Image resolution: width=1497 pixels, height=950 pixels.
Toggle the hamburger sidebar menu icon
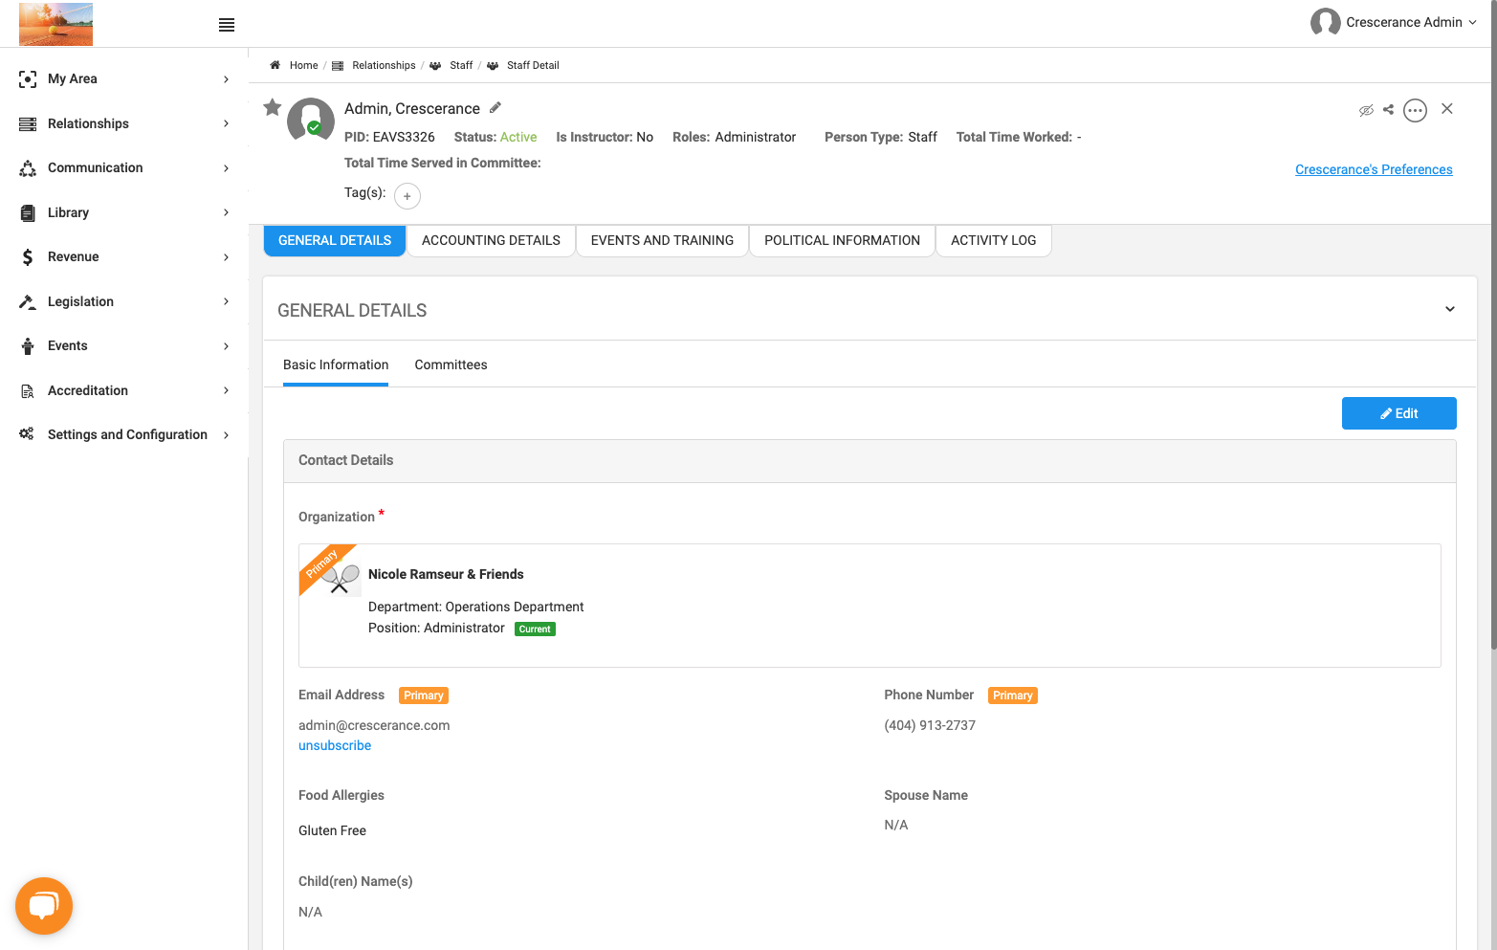pyautogui.click(x=227, y=25)
